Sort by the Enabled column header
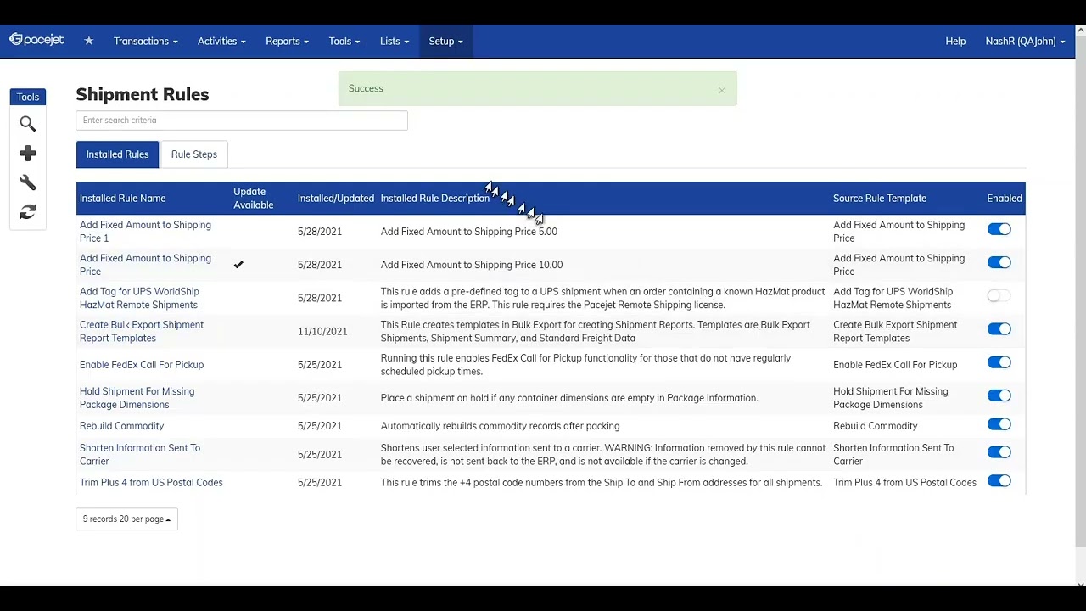1086x611 pixels. pyautogui.click(x=1005, y=199)
